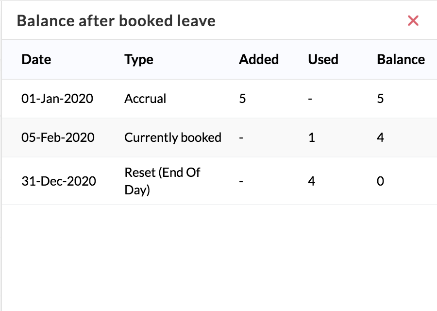This screenshot has height=311, width=437.
Task: Click the Accrual type entry
Action: pyautogui.click(x=145, y=99)
